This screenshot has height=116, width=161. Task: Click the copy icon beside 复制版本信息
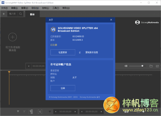[80, 52]
